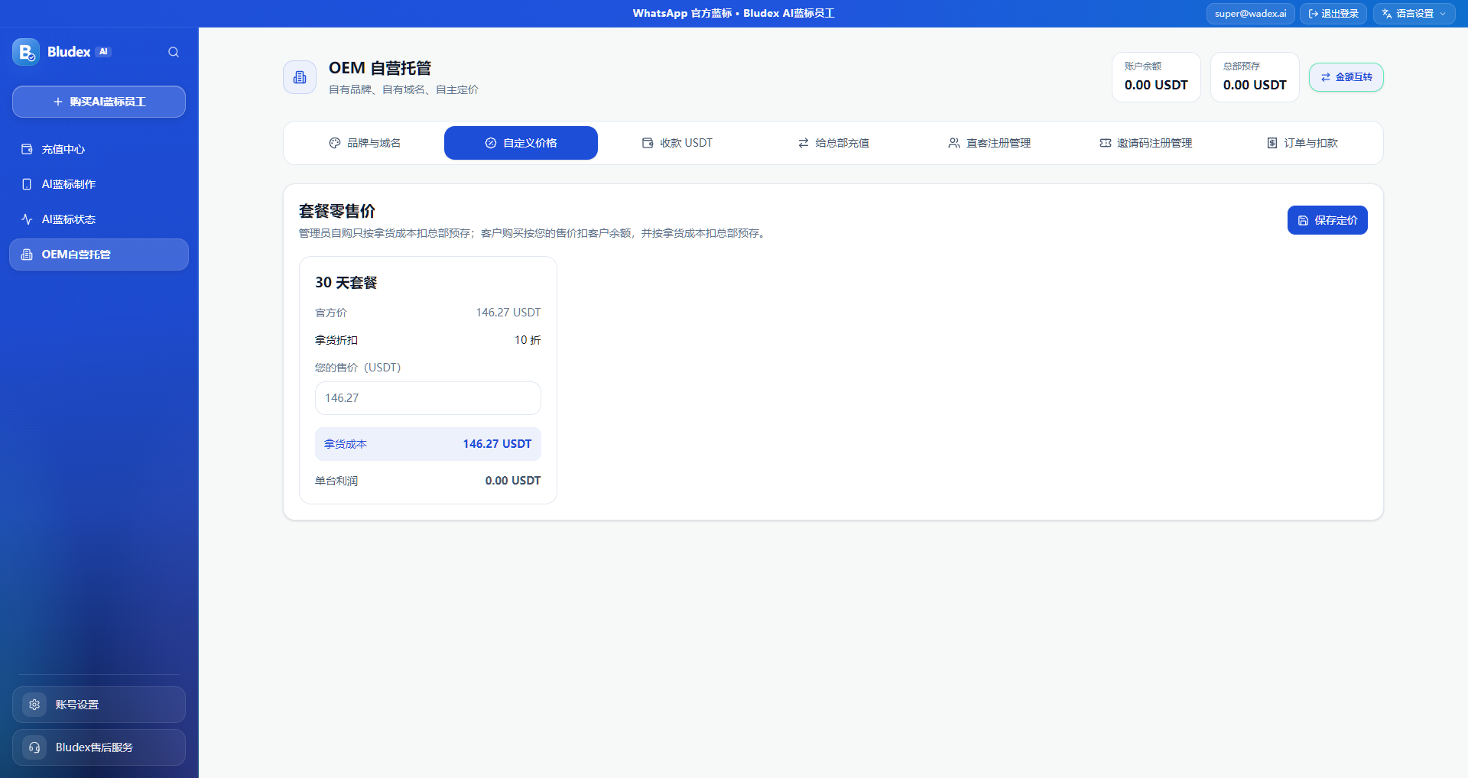The width and height of the screenshot is (1468, 778).
Task: Open 充值中心 in the sidebar
Action: click(x=99, y=149)
